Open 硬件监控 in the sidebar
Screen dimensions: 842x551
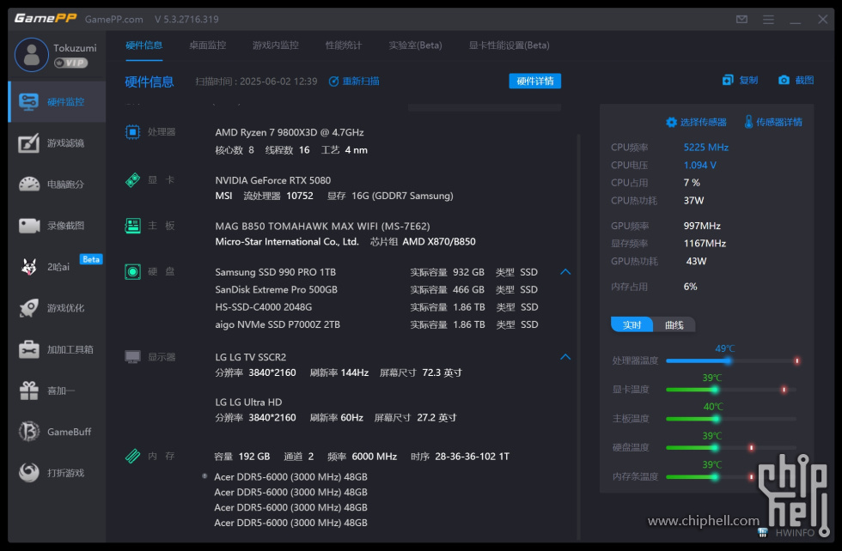[57, 102]
